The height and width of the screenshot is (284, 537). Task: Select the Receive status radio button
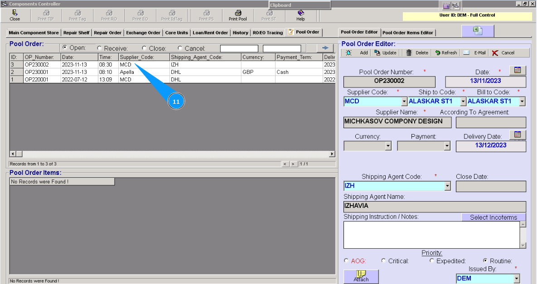tap(99, 48)
